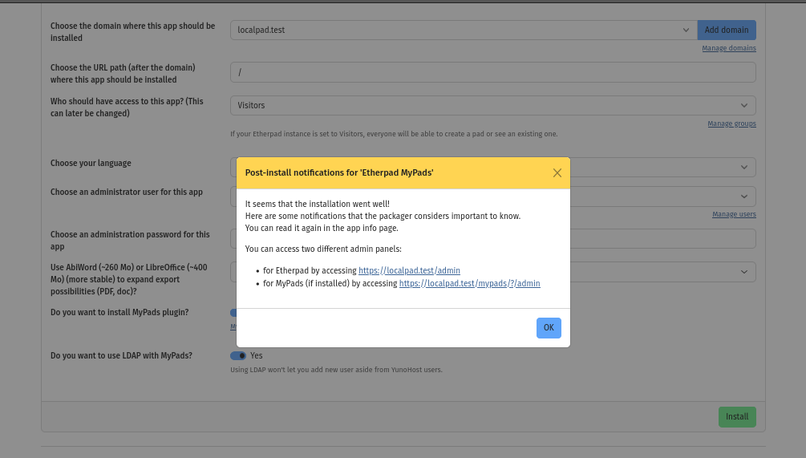Open the Visitors access dropdown
This screenshot has height=458, width=806.
click(493, 105)
